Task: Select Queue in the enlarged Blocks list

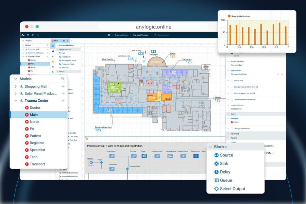Action: (223, 181)
